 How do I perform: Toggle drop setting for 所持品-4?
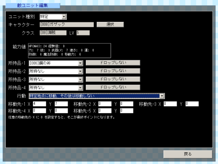point(113,87)
